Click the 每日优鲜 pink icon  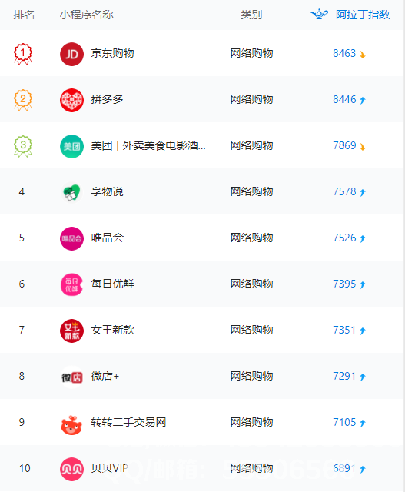[x=71, y=284]
